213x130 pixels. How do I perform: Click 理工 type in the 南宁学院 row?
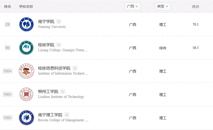point(163,25)
